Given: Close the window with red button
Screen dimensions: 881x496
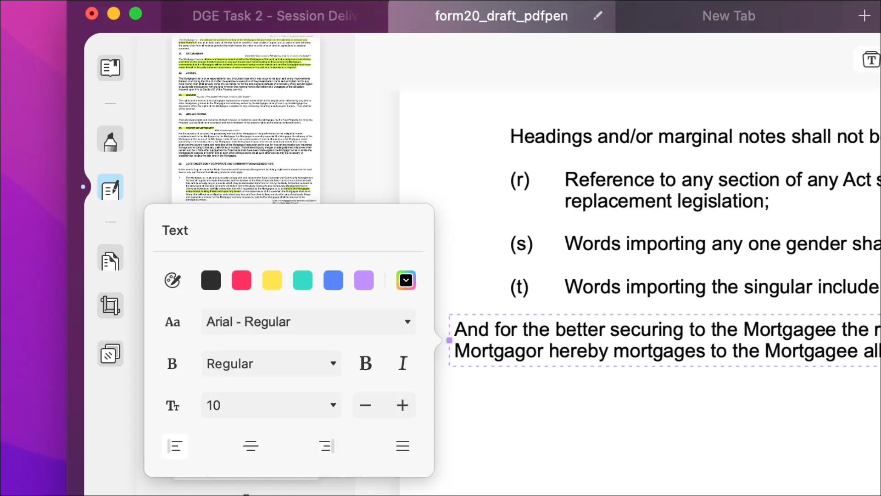Looking at the screenshot, I should click(x=92, y=14).
